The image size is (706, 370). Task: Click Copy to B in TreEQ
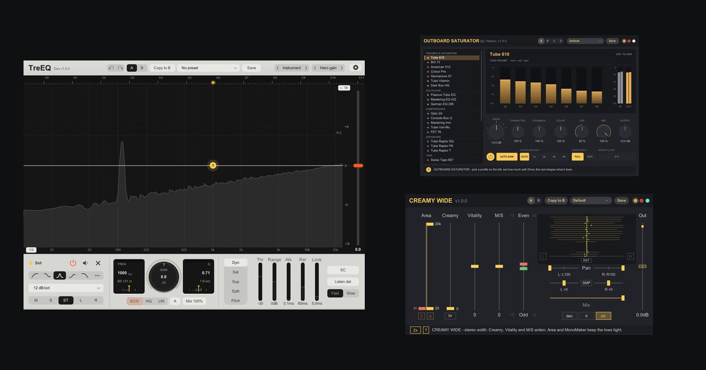[x=162, y=68]
